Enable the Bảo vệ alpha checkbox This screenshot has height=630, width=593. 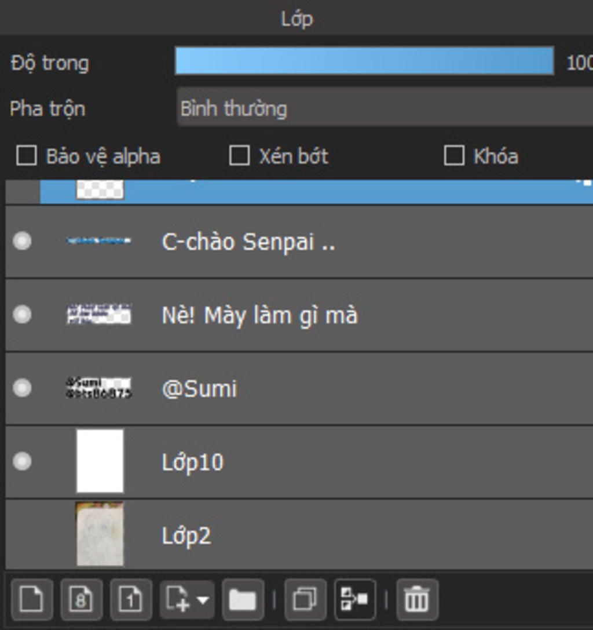click(x=26, y=156)
